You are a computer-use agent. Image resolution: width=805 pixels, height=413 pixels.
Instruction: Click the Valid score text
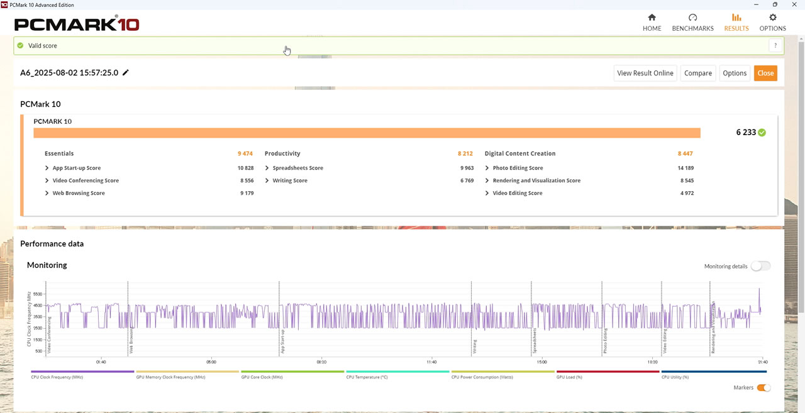(x=43, y=46)
